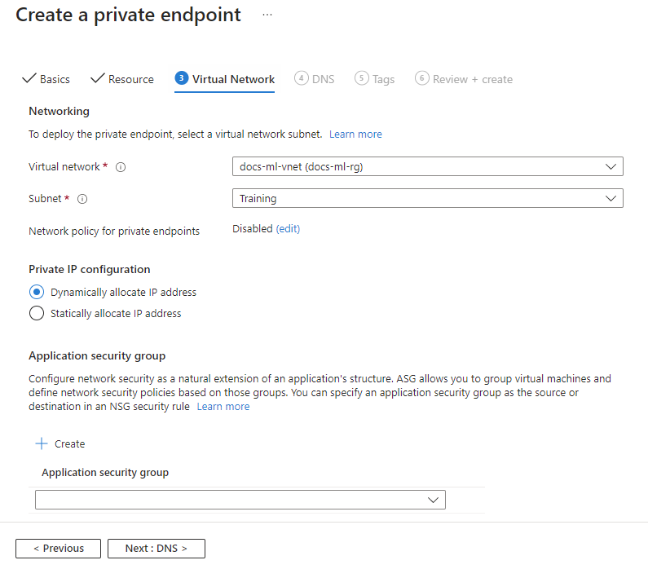The width and height of the screenshot is (648, 569).
Task: Select Statically allocate IP address option
Action: click(36, 313)
